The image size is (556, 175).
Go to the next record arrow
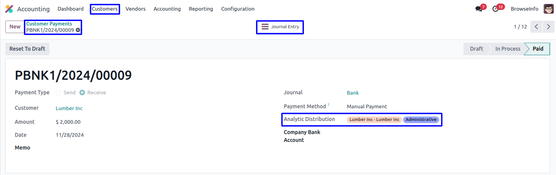click(548, 27)
